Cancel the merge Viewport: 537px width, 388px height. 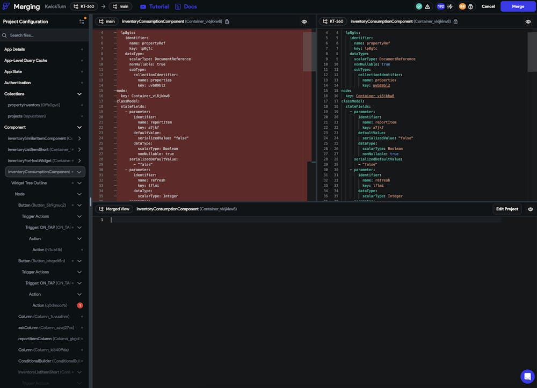(488, 6)
